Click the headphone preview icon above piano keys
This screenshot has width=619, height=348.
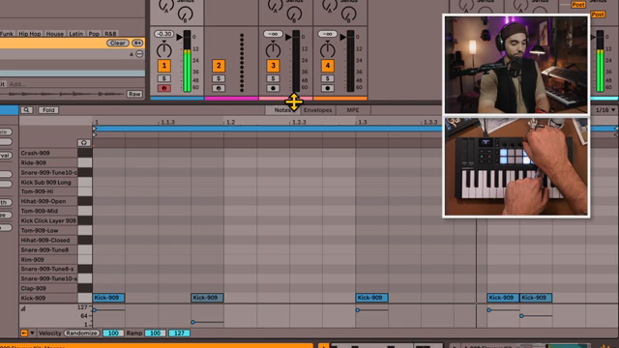[x=83, y=142]
